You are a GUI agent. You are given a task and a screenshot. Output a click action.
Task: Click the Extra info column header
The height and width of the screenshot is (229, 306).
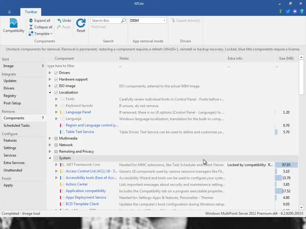click(250, 58)
